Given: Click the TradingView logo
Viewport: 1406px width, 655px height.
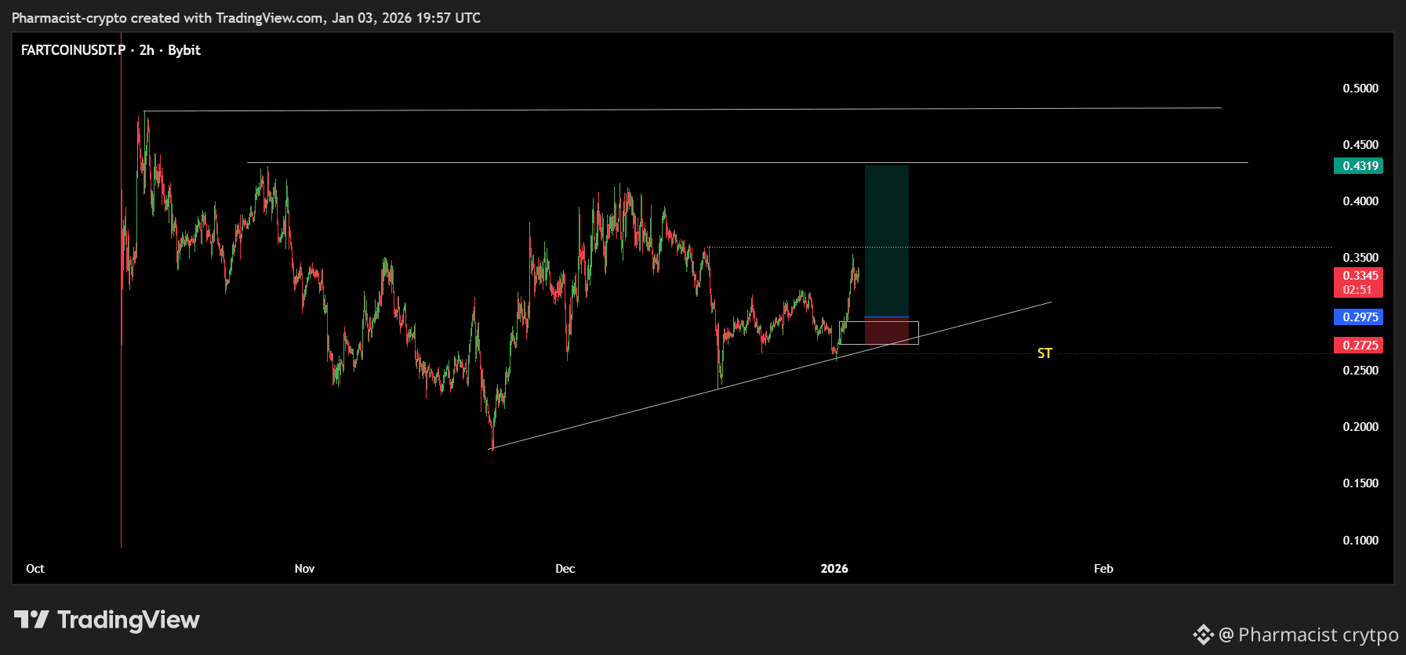Looking at the screenshot, I should tap(107, 620).
